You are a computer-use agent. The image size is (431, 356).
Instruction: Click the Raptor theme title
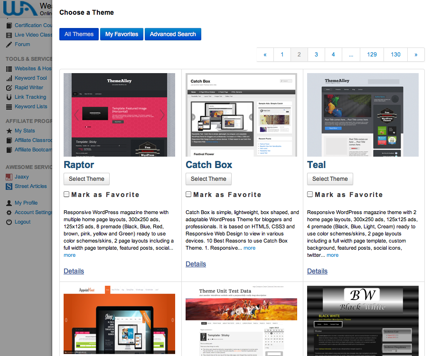point(79,165)
